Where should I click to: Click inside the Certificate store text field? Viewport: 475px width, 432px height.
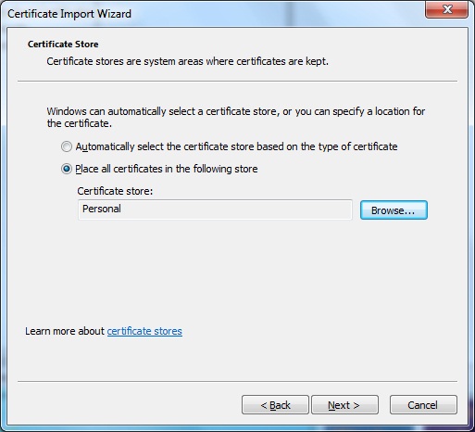[x=215, y=210]
